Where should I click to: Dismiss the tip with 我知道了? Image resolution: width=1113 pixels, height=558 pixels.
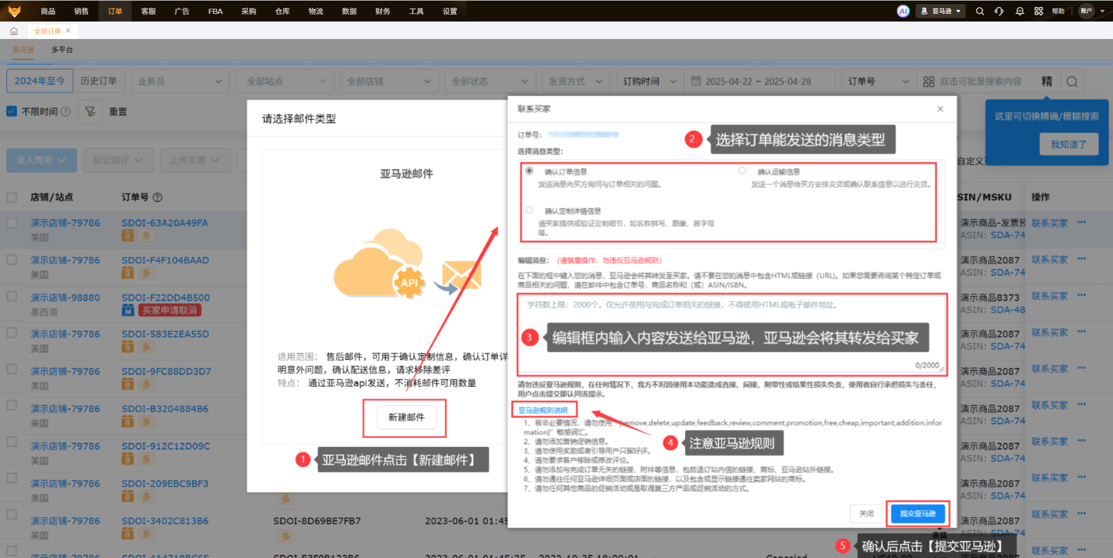[1069, 144]
